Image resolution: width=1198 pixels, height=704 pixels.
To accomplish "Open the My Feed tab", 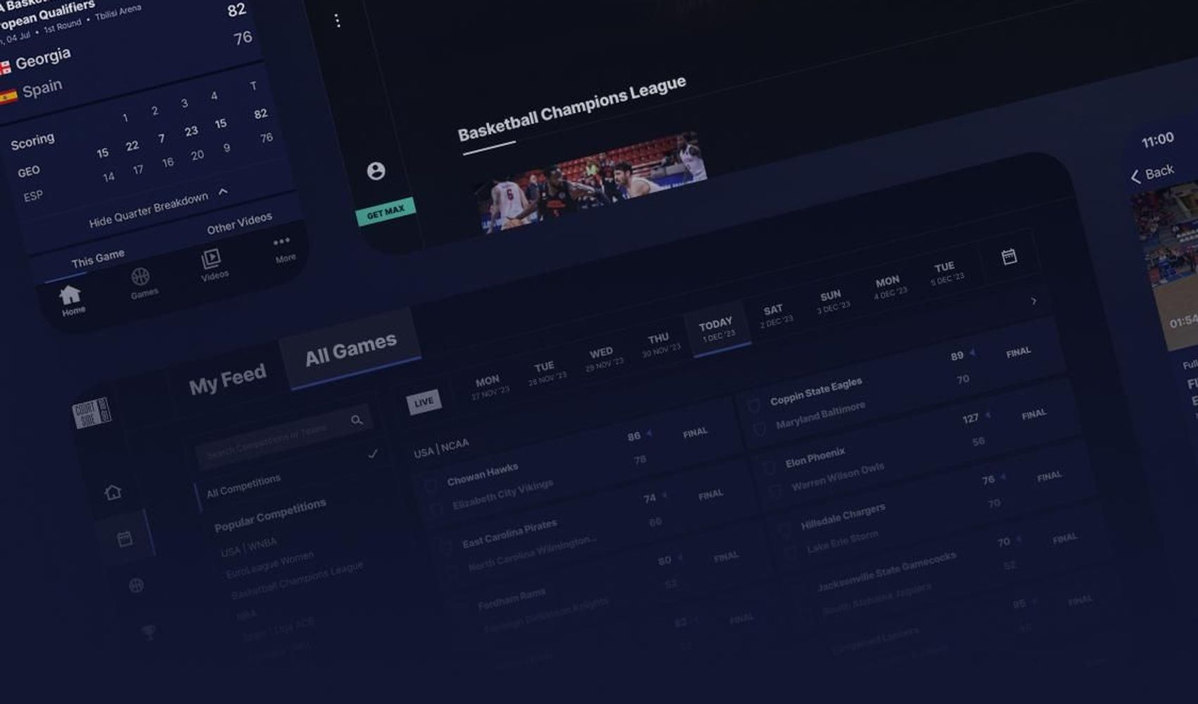I will pyautogui.click(x=228, y=379).
